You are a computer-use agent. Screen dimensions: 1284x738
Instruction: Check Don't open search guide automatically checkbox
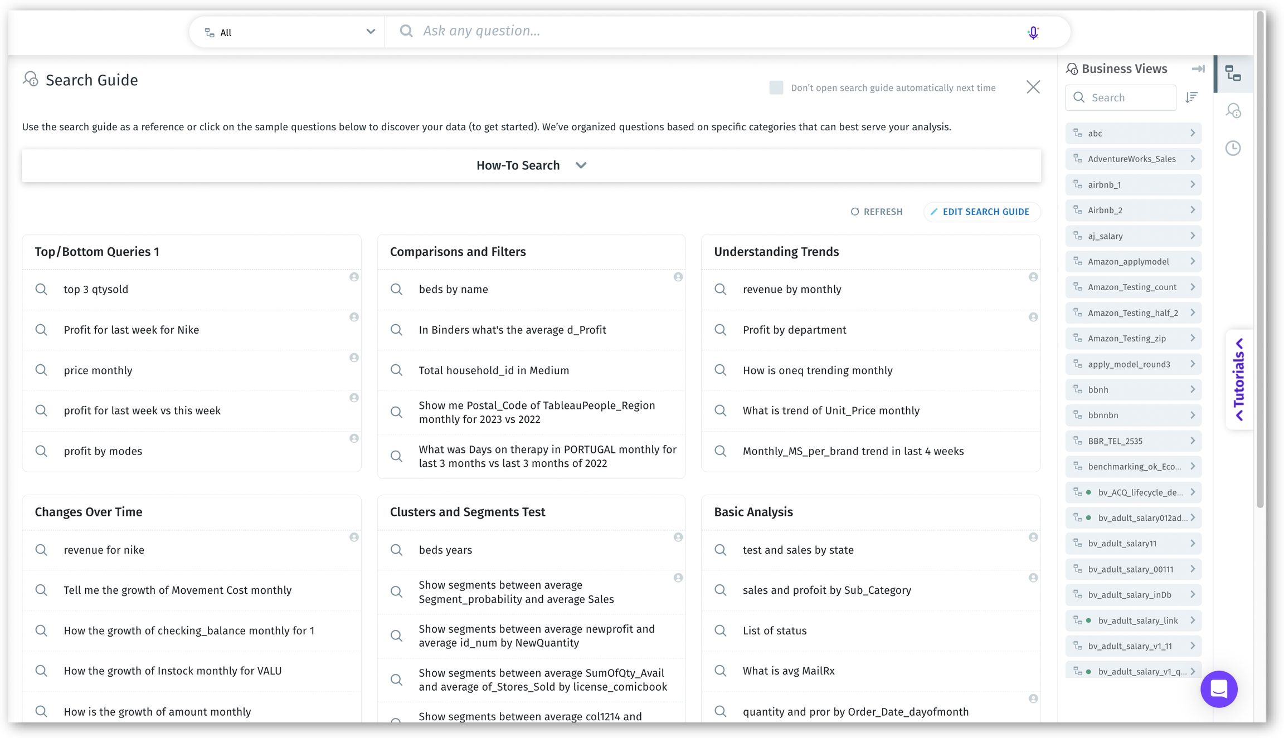point(776,87)
